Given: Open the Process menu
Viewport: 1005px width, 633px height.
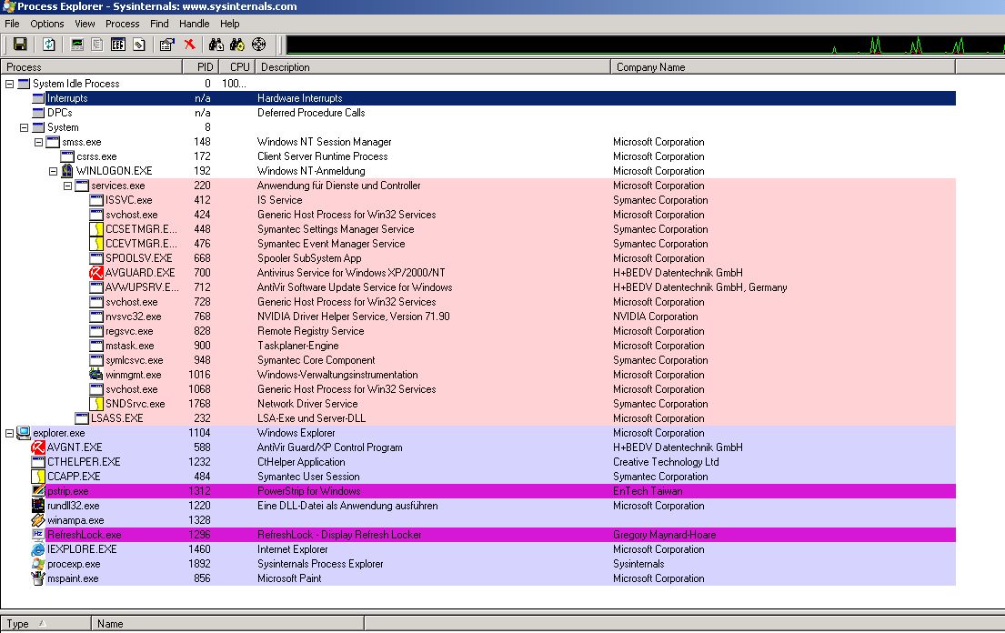Looking at the screenshot, I should tap(123, 24).
